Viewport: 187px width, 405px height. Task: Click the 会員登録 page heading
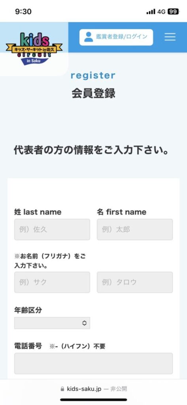point(93,93)
